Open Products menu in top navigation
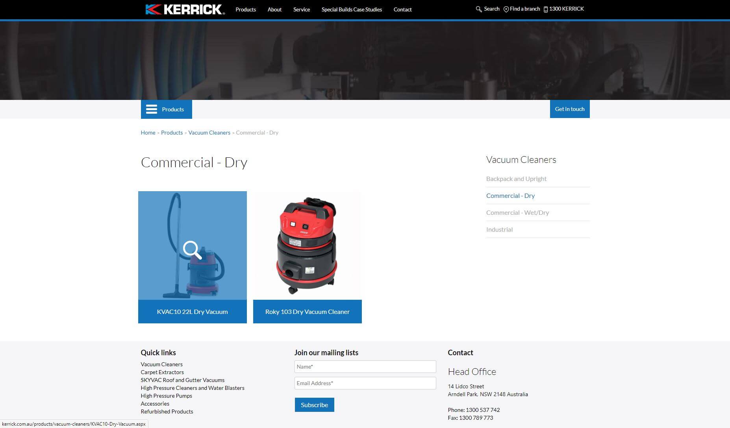Image resolution: width=730 pixels, height=428 pixels. (246, 9)
